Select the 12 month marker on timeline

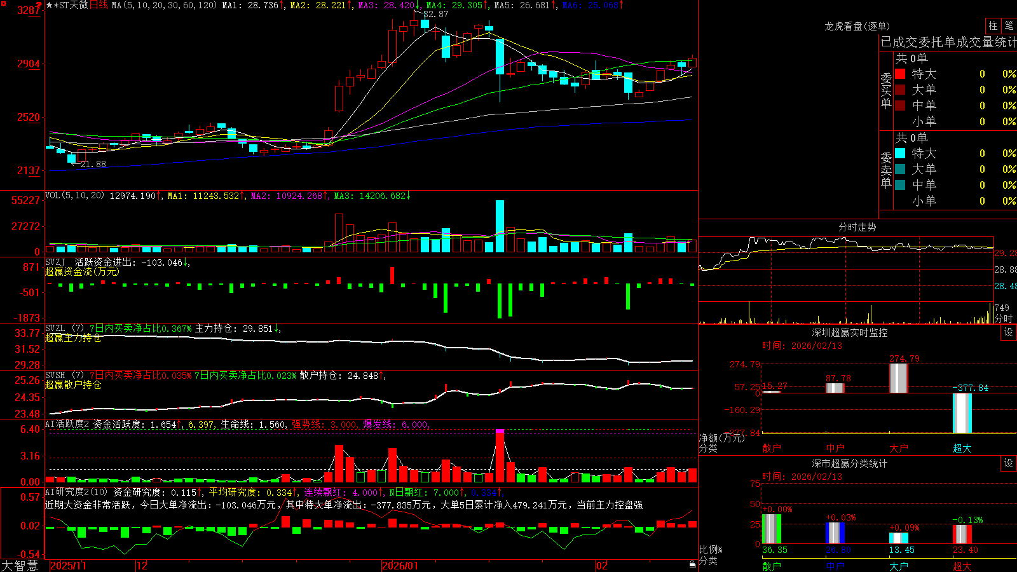pos(142,566)
